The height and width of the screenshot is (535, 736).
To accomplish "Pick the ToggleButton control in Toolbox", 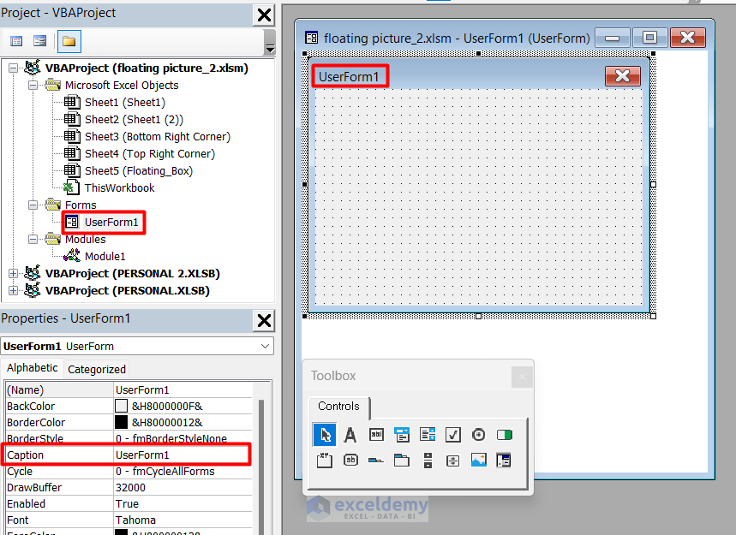I will [505, 435].
